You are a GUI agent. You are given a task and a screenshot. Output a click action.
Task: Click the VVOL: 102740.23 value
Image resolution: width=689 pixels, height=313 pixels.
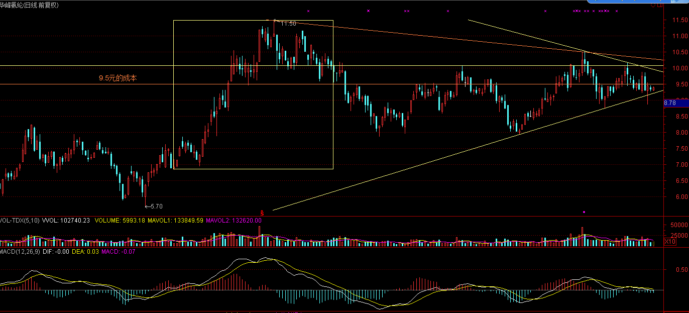(x=66, y=220)
